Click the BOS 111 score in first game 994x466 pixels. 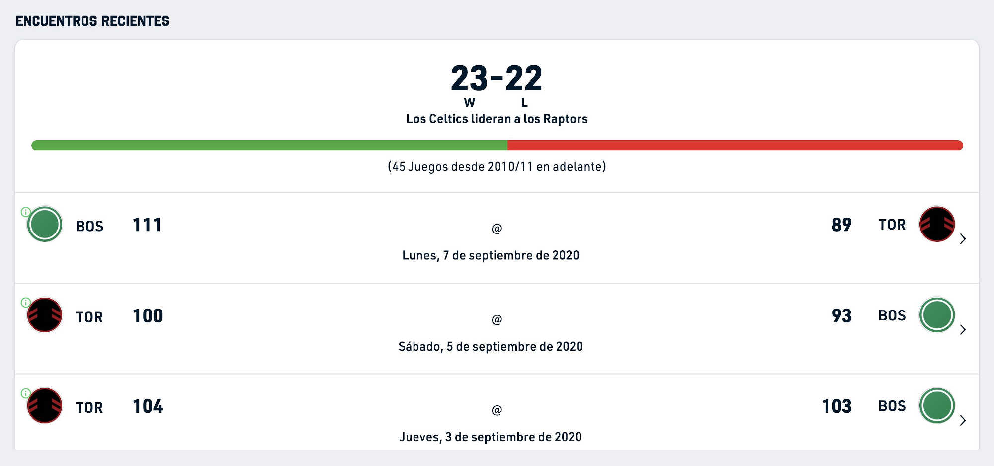pos(147,225)
